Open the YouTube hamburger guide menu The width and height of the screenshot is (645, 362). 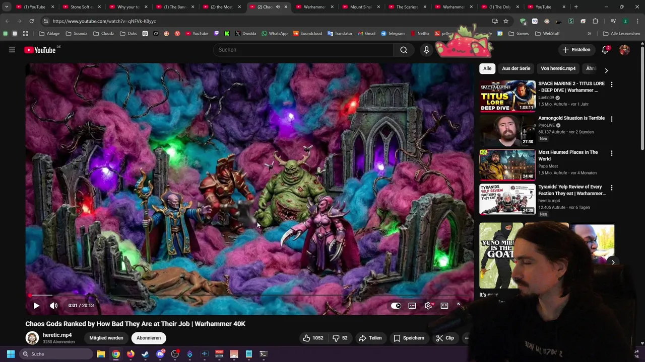(x=12, y=50)
